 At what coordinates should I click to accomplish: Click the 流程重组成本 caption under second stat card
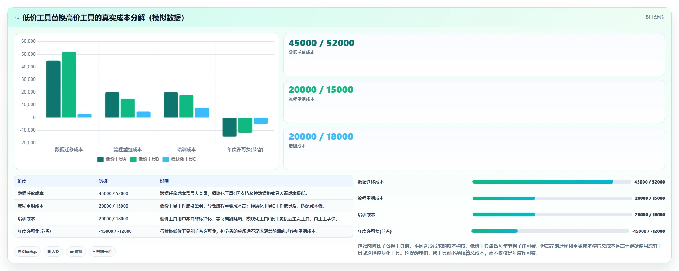click(x=301, y=99)
